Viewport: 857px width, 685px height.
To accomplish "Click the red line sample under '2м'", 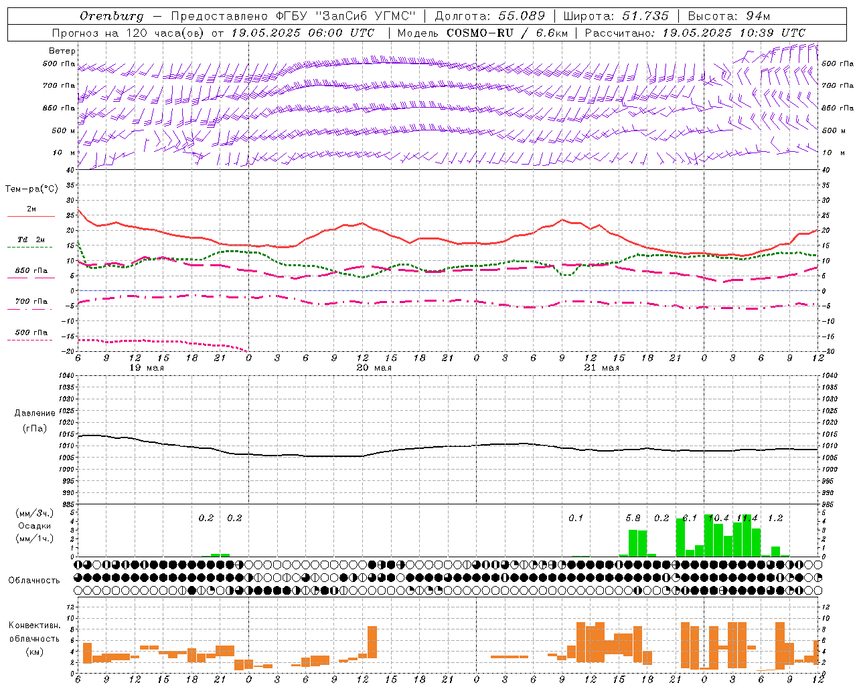I will click(x=31, y=217).
